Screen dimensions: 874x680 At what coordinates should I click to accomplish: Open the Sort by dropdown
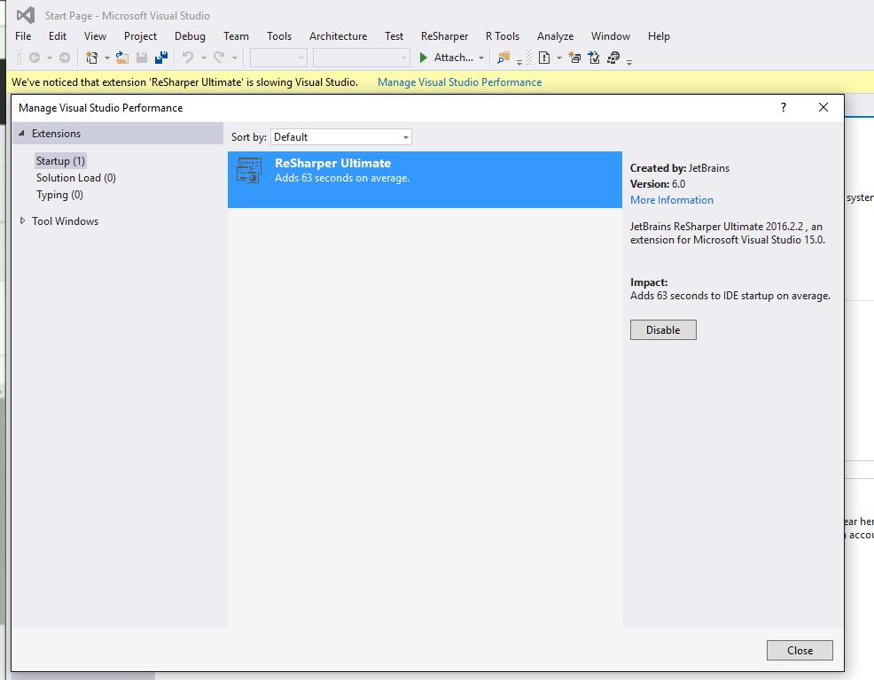pos(341,137)
